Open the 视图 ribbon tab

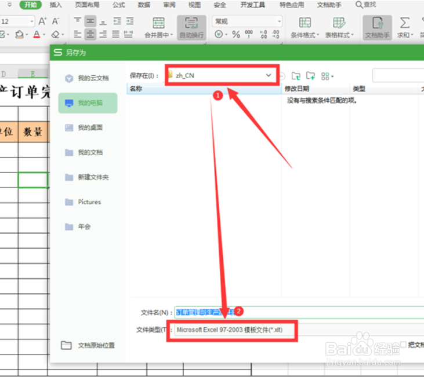pyautogui.click(x=194, y=5)
